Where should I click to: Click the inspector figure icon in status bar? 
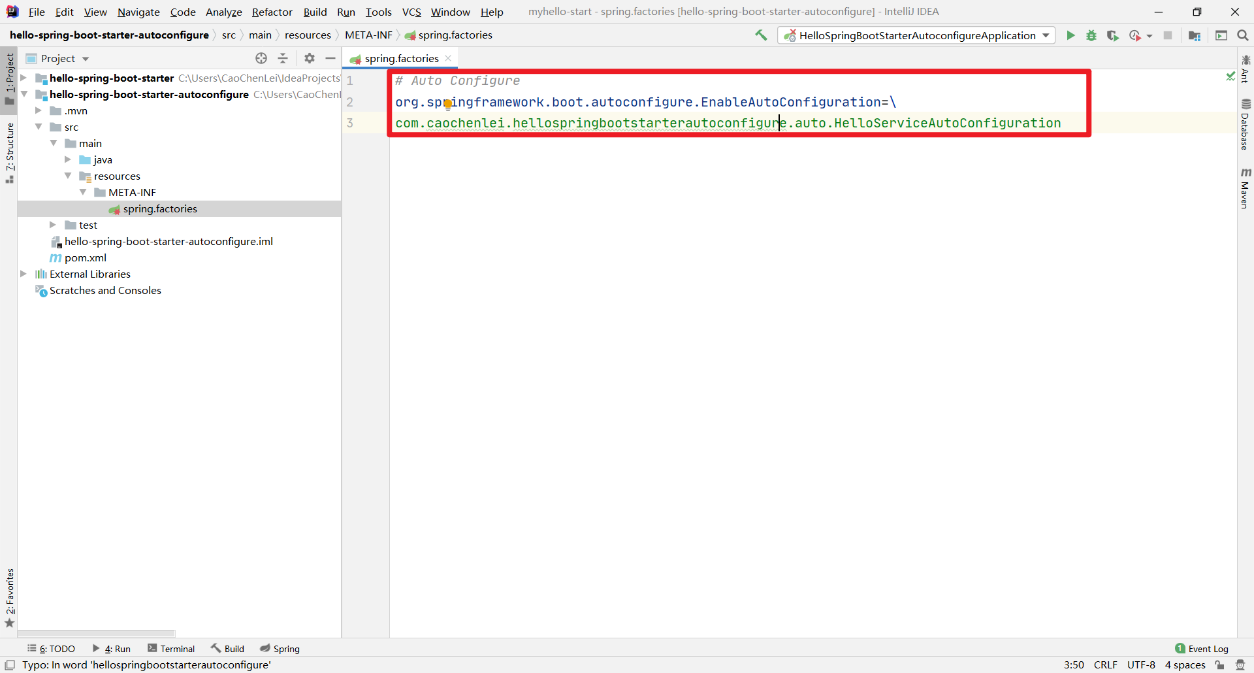pos(1240,665)
